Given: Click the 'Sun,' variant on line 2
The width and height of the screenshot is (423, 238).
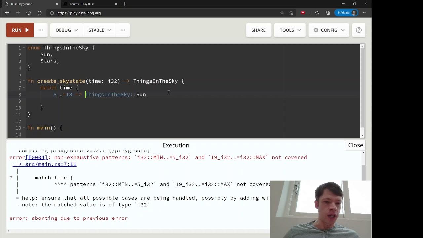Looking at the screenshot, I should 47,54.
